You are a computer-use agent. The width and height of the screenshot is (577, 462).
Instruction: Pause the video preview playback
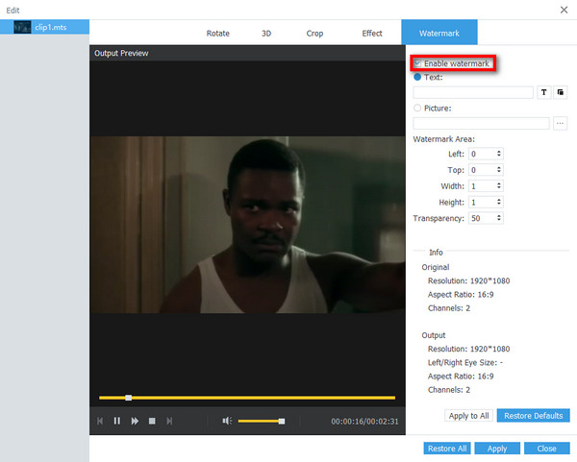[117, 421]
